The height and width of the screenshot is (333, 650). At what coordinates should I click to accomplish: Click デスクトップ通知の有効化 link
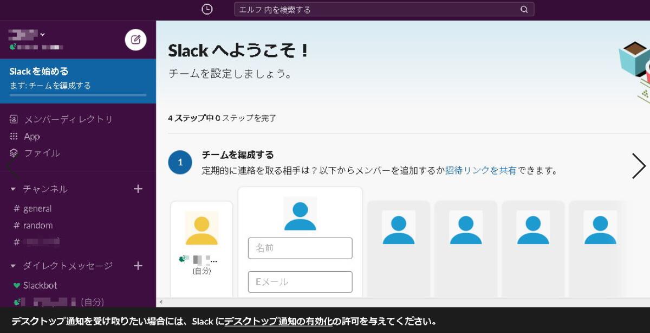278,321
